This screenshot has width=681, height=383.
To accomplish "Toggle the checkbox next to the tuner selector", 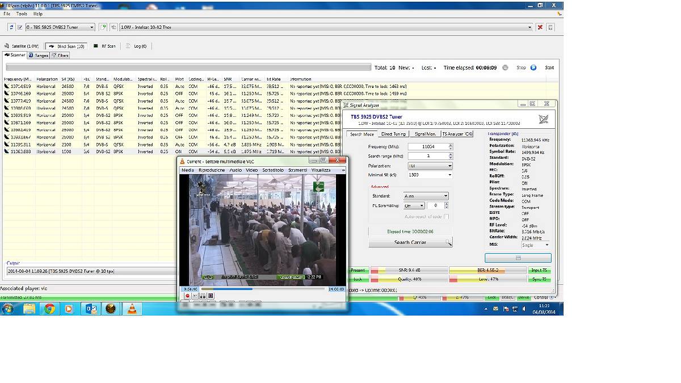I will [x=20, y=27].
